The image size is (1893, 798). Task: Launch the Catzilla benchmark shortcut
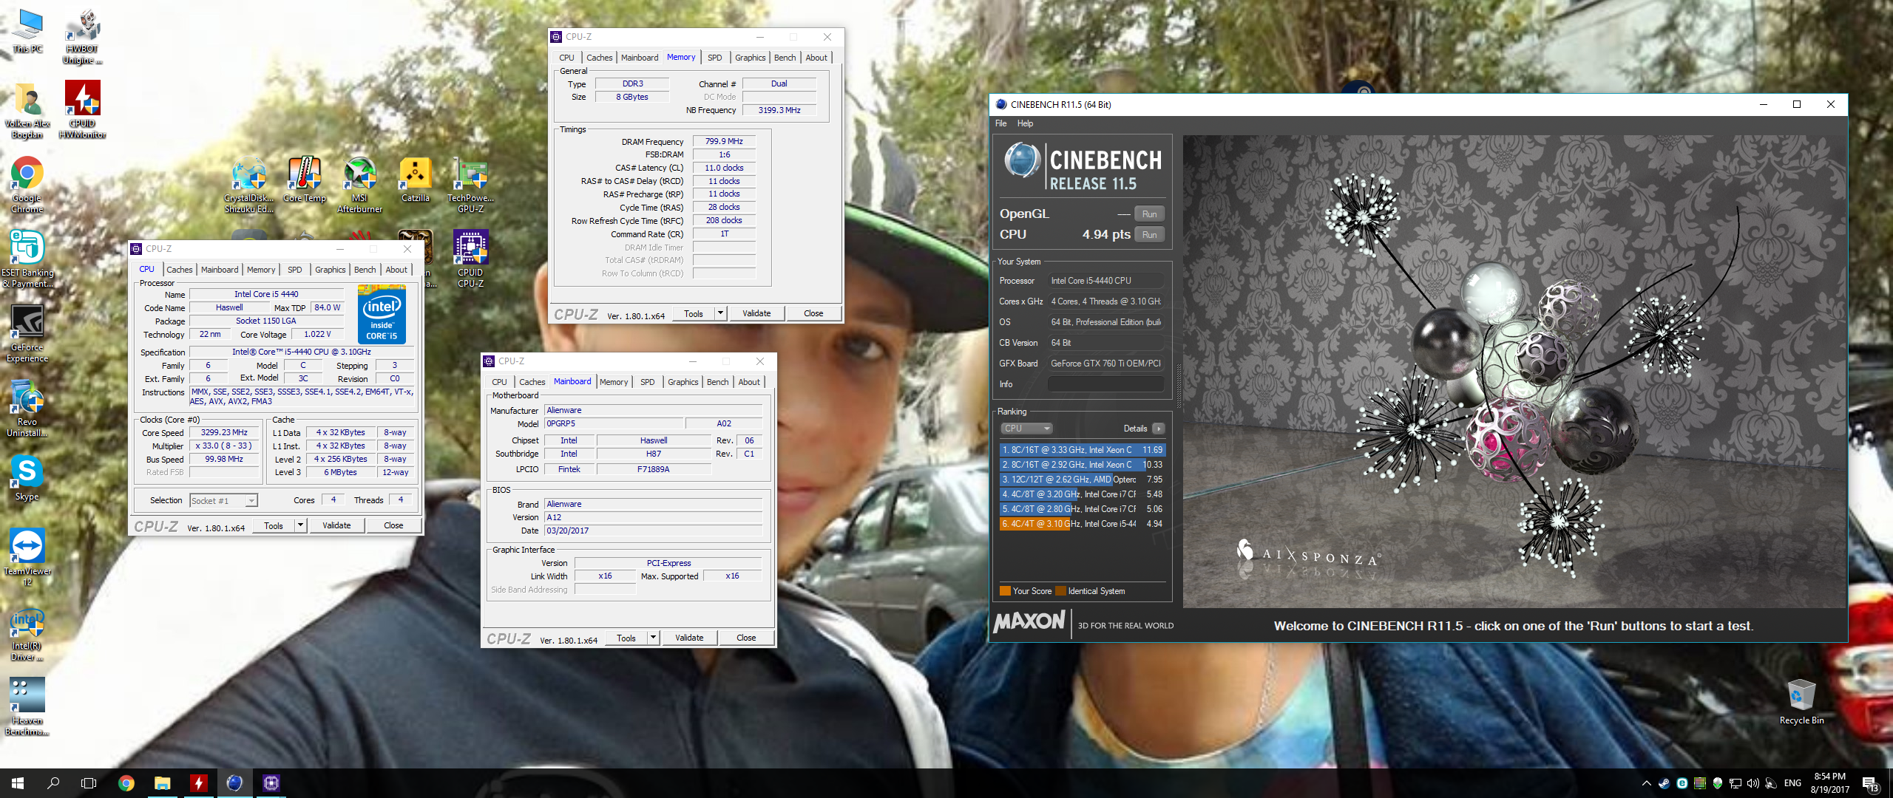click(x=416, y=181)
